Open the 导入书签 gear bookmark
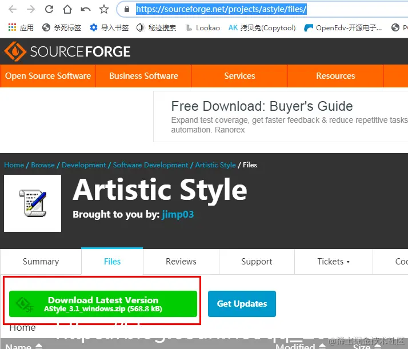 pos(109,27)
